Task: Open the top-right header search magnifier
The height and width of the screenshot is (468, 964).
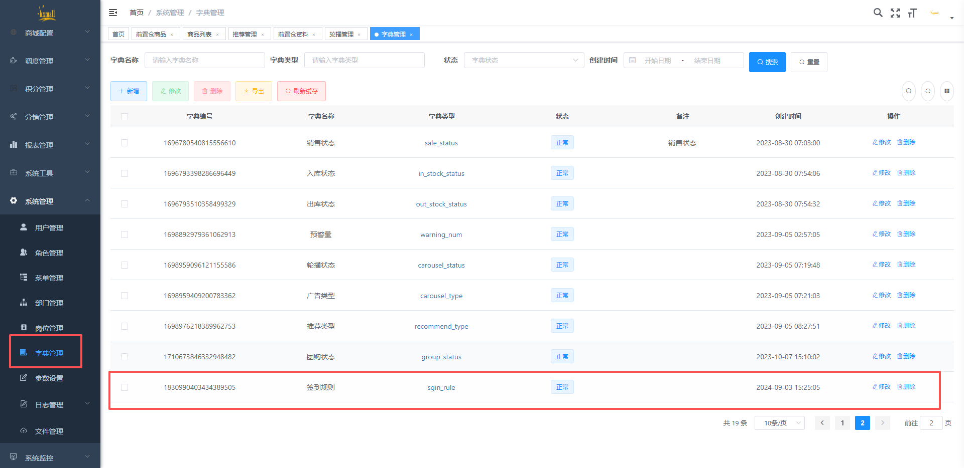Action: [x=878, y=13]
